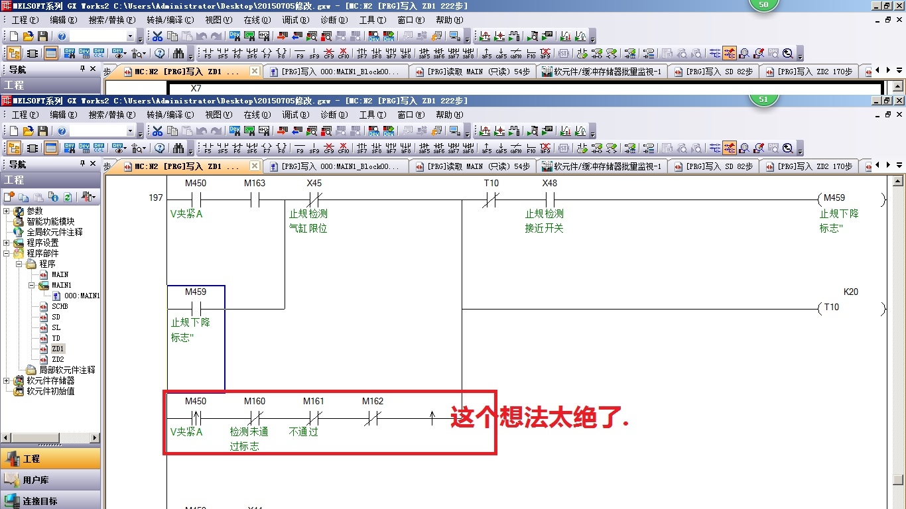Collapse MAIN1 program node in tree

32,286
